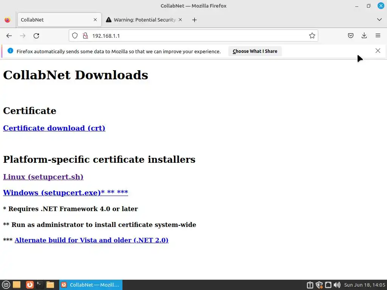The image size is (387, 290).
Task: Click Run as administrator note text
Action: pos(99,225)
